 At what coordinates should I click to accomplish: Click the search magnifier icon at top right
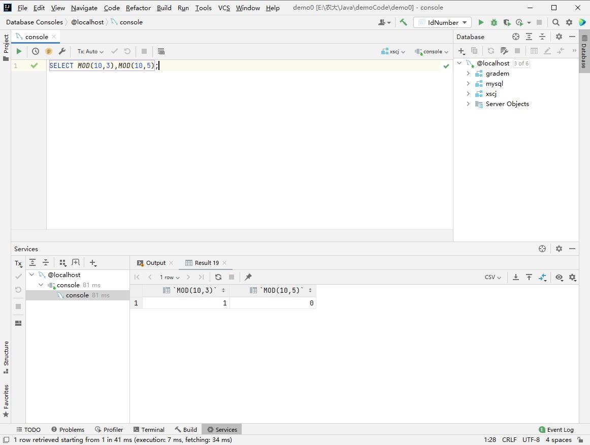point(556,22)
